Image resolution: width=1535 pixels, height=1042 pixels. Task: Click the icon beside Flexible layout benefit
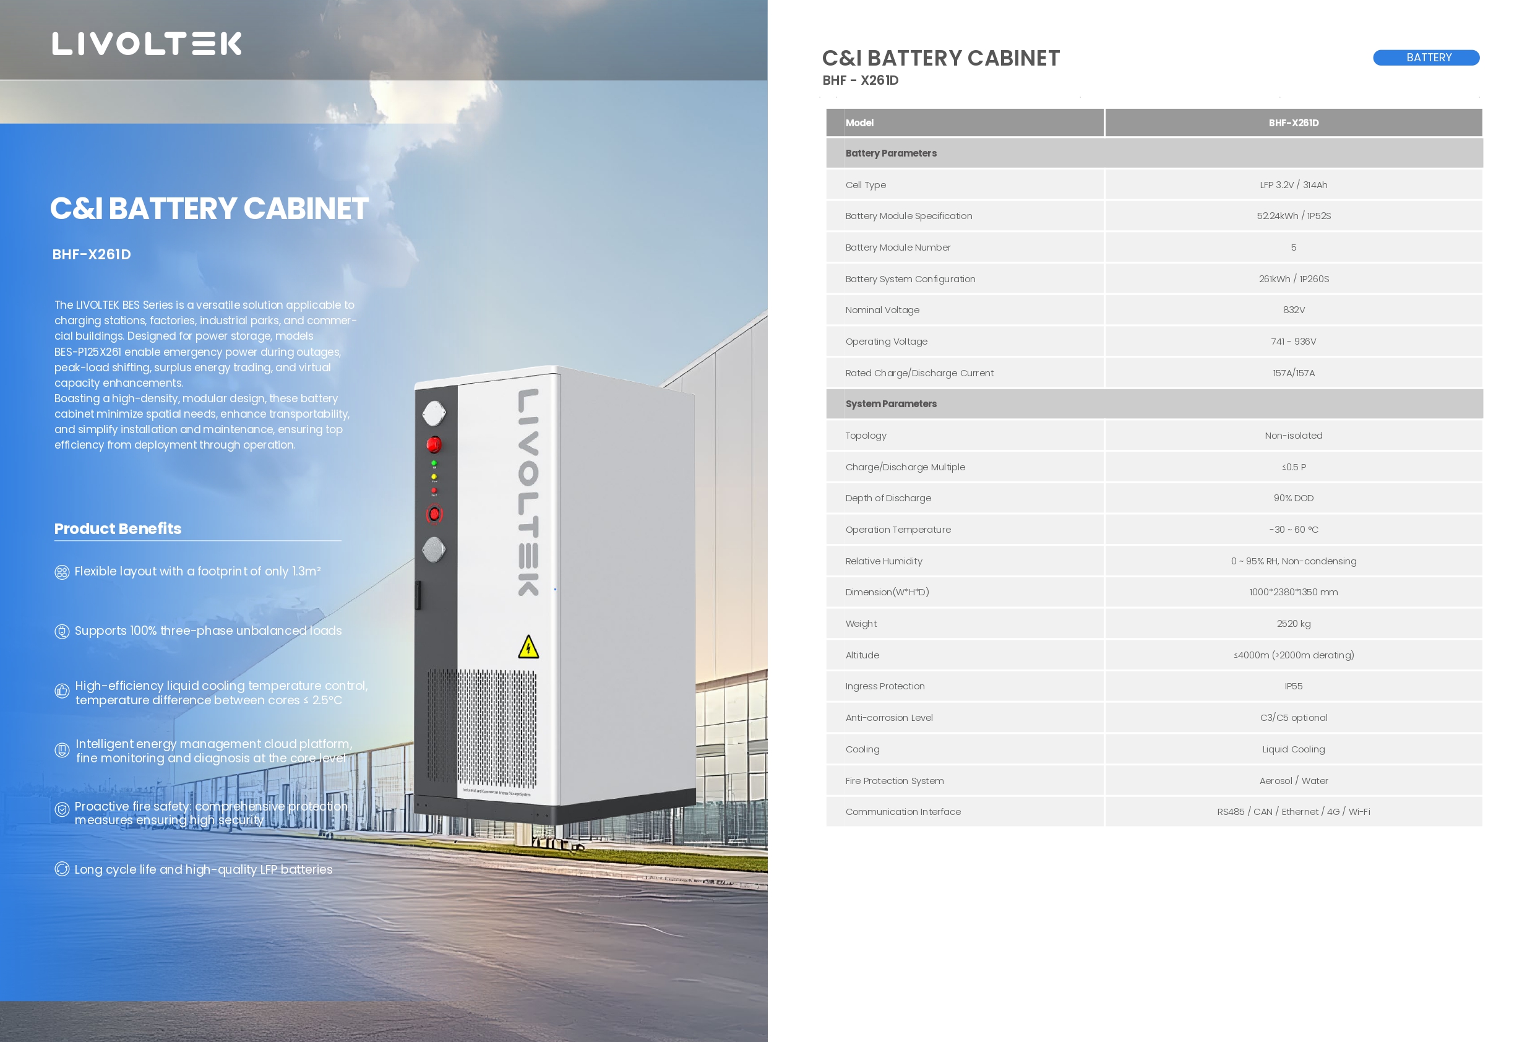(61, 572)
